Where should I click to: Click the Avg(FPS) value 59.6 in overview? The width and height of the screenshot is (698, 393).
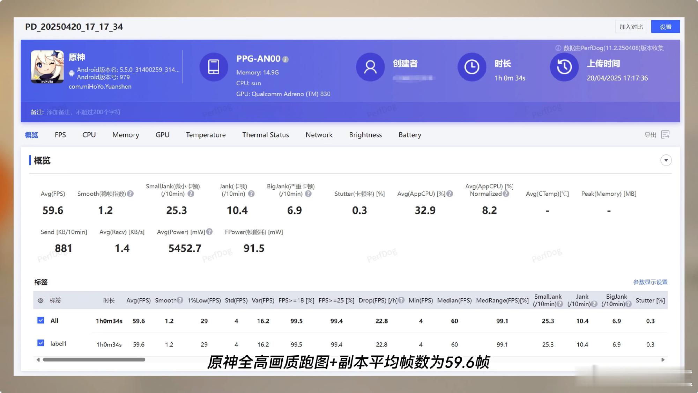pos(53,210)
